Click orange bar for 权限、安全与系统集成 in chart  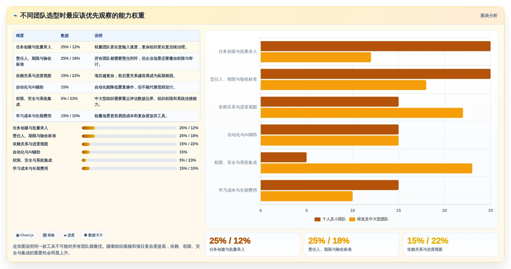(x=366, y=168)
